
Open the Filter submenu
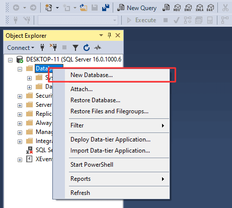tap(111, 125)
